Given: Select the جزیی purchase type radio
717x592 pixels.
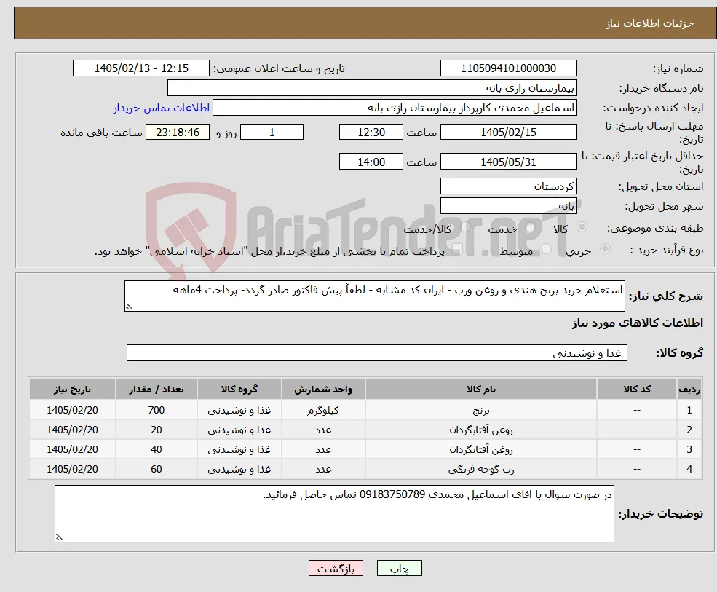Looking at the screenshot, I should (604, 249).
